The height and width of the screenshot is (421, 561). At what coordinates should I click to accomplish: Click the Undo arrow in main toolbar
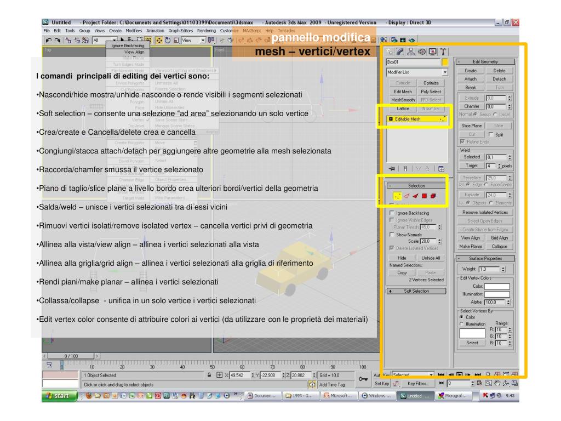(49, 41)
